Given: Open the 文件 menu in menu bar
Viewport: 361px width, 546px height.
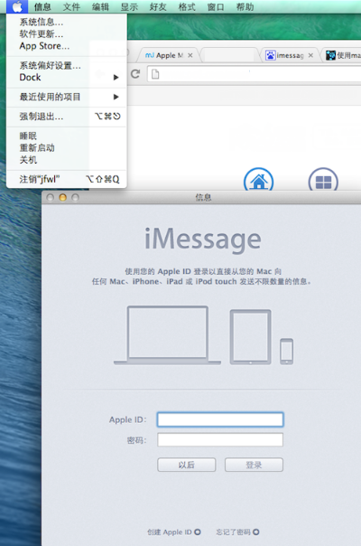Looking at the screenshot, I should point(71,6).
